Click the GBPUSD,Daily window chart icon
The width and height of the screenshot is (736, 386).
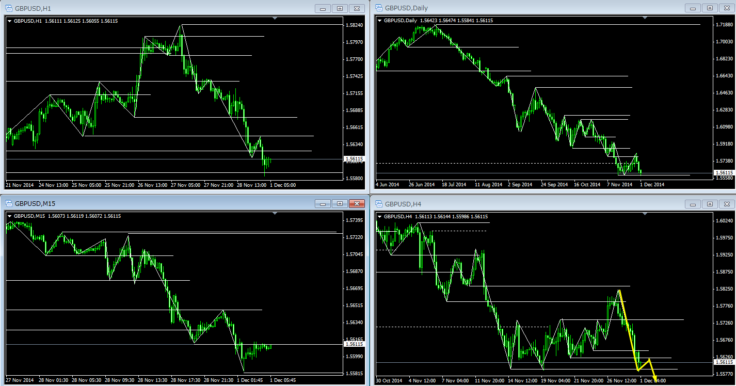(378, 8)
